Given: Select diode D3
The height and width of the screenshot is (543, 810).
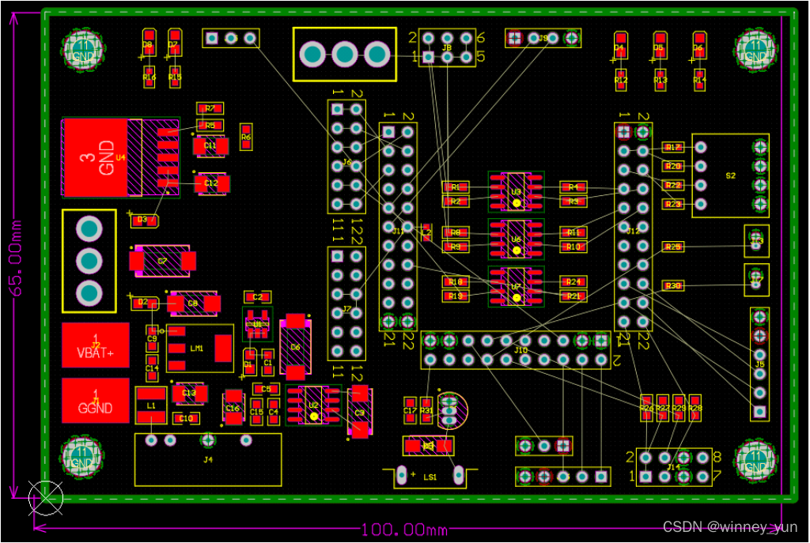Looking at the screenshot, I should pos(143,221).
